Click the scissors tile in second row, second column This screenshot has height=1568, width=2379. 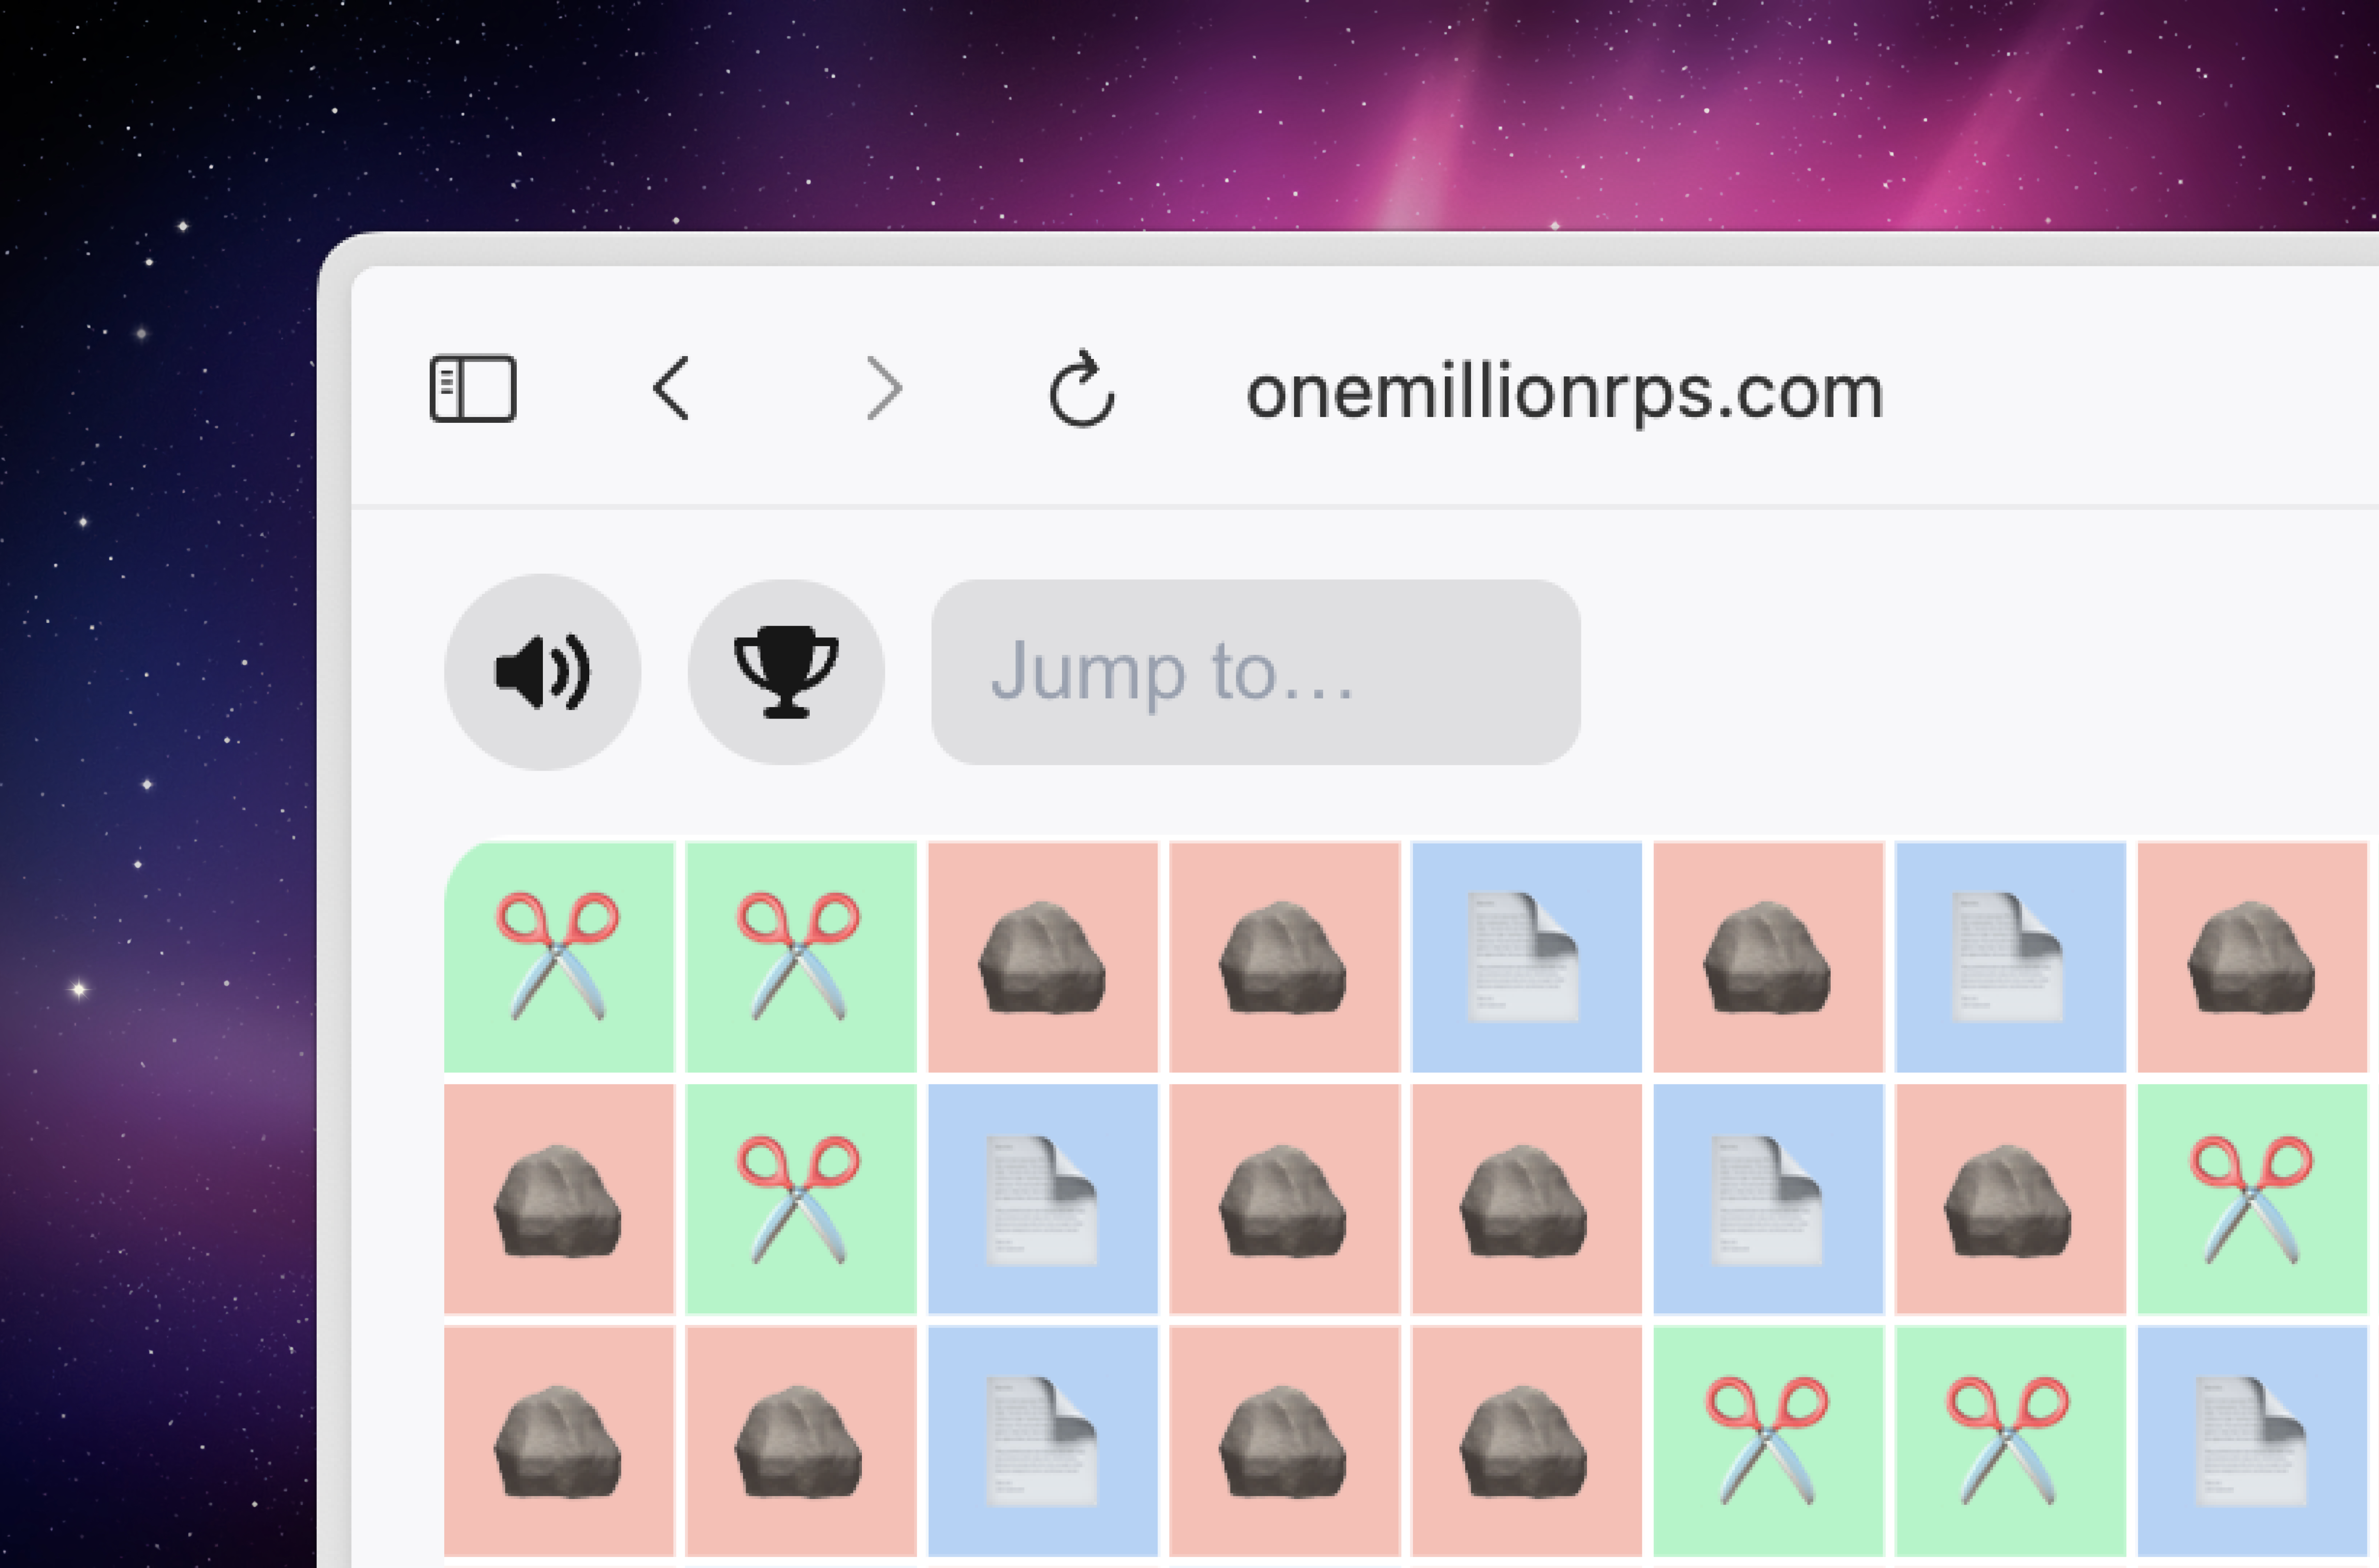801,1199
